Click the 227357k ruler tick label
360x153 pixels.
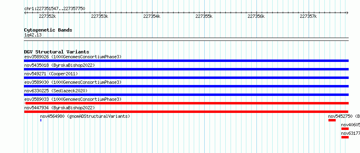coord(308,16)
